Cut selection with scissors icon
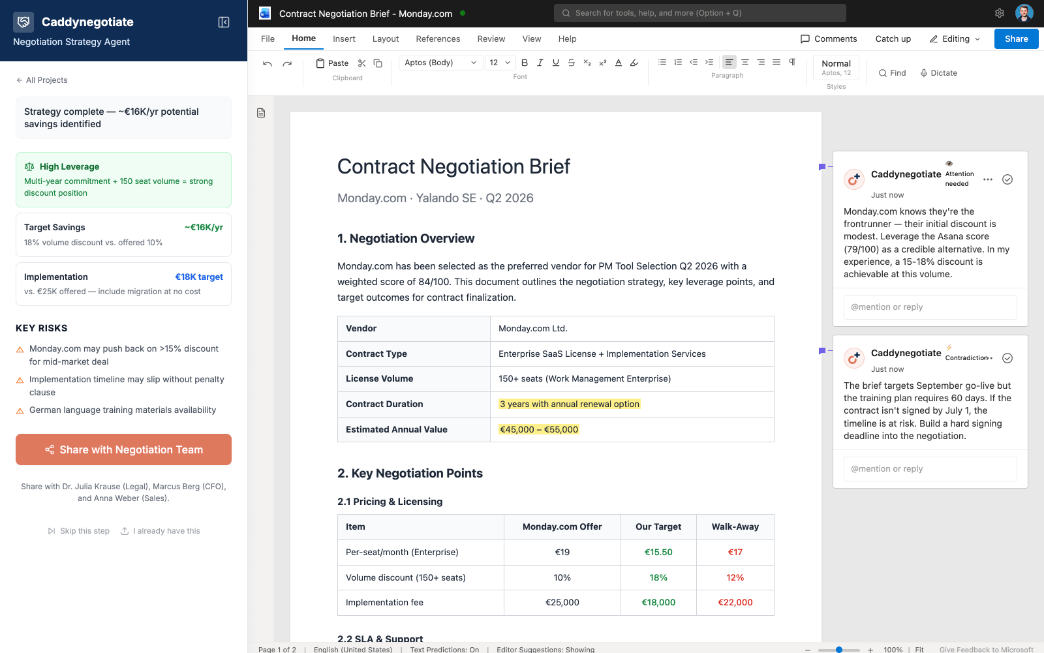 pos(362,63)
